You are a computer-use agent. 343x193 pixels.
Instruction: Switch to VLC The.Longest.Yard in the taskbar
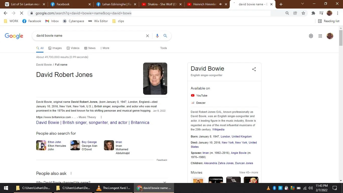114,188
